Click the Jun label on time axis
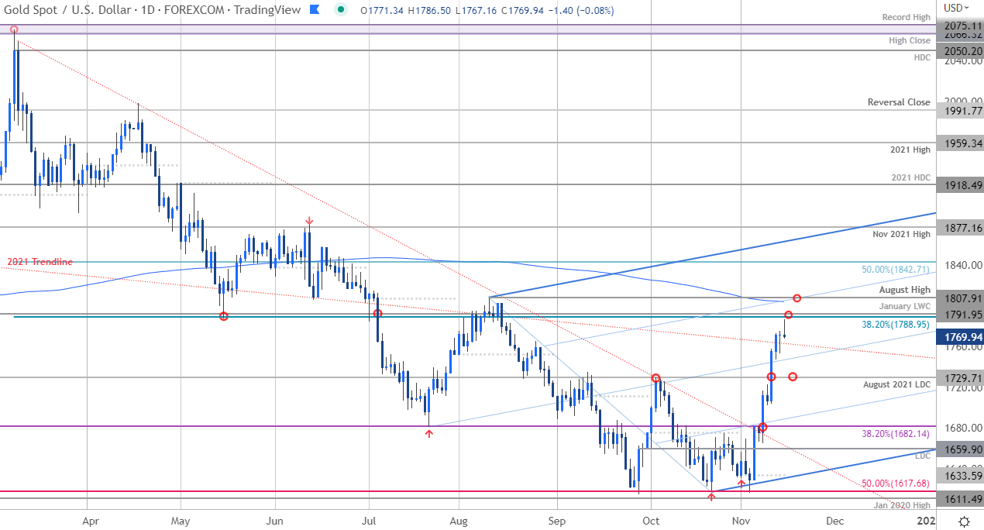This screenshot has width=984, height=530. click(x=275, y=521)
